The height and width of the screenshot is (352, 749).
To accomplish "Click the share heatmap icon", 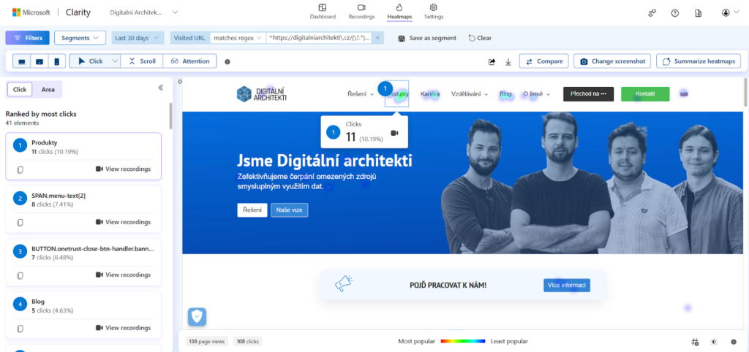I will click(x=492, y=62).
